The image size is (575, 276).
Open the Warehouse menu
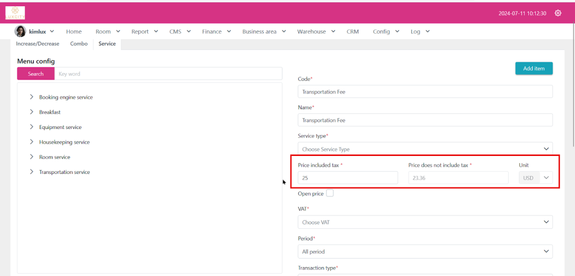(x=316, y=32)
